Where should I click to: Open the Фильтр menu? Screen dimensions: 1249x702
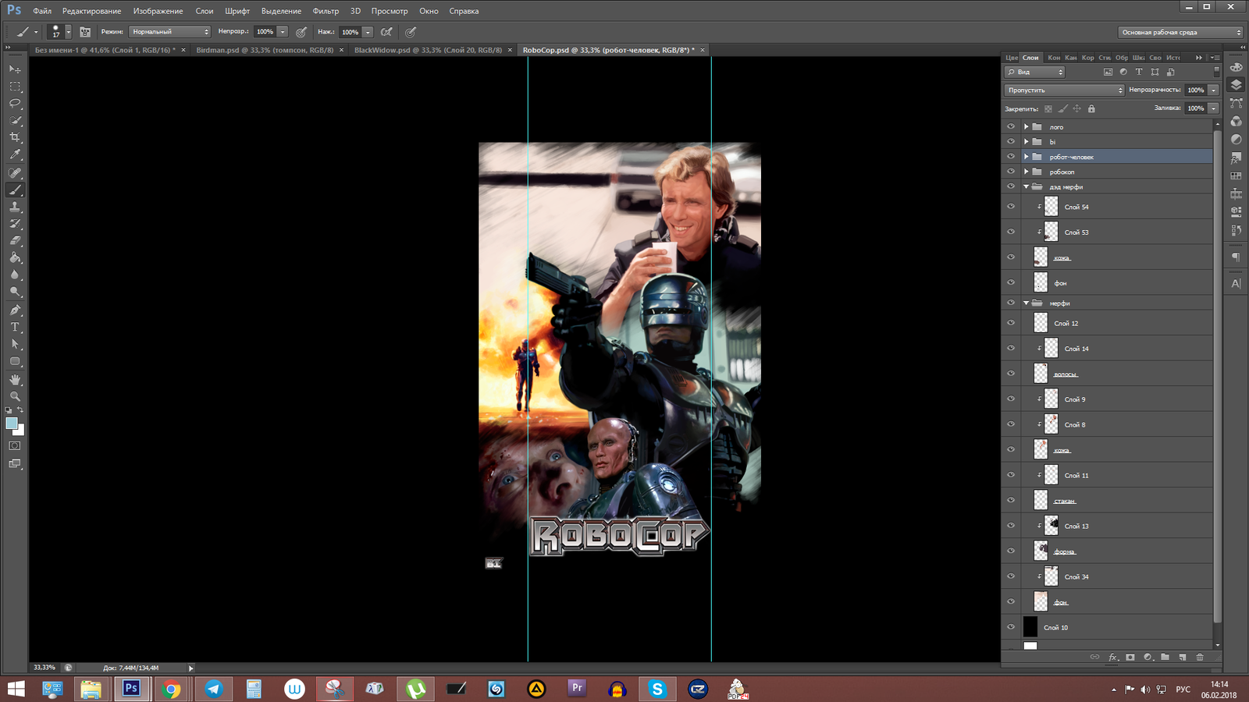tap(326, 11)
